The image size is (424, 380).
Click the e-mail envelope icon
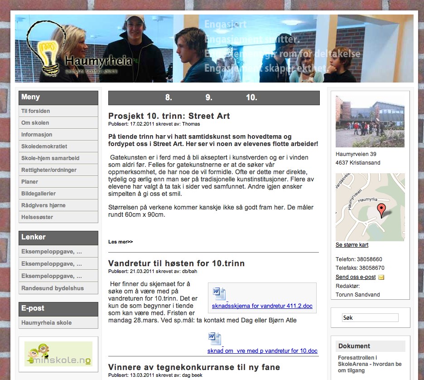[381, 277]
